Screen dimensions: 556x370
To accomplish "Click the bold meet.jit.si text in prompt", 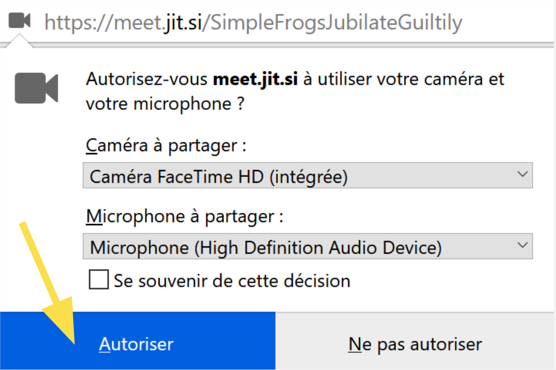I will pyautogui.click(x=255, y=79).
